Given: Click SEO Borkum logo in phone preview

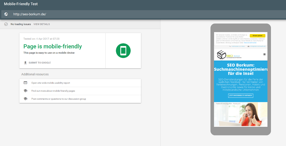Looking at the screenshot, I should (x=229, y=55).
